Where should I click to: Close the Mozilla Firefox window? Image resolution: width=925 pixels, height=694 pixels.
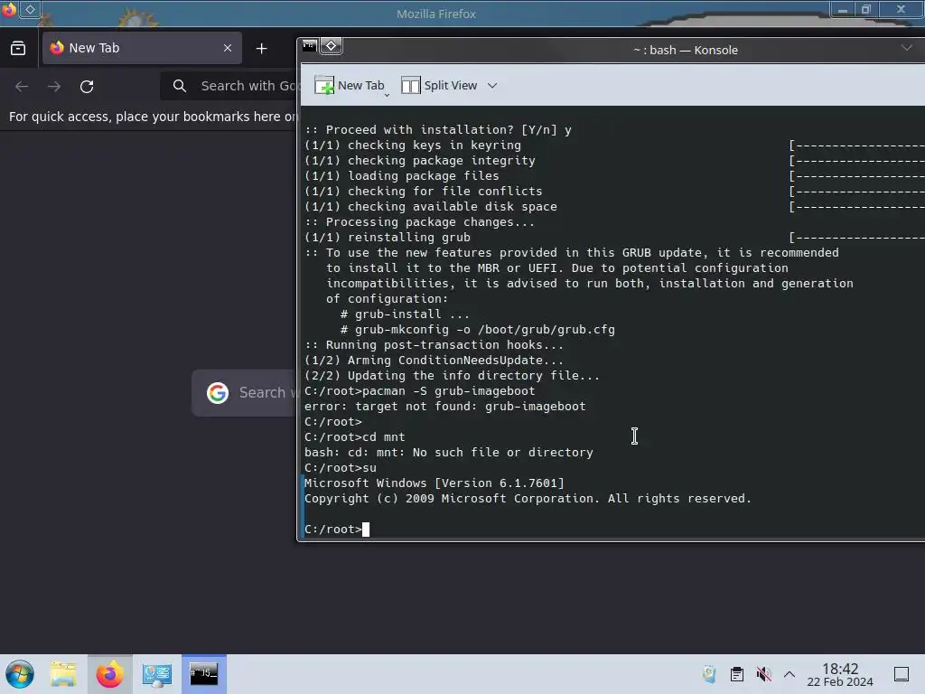pos(901,9)
